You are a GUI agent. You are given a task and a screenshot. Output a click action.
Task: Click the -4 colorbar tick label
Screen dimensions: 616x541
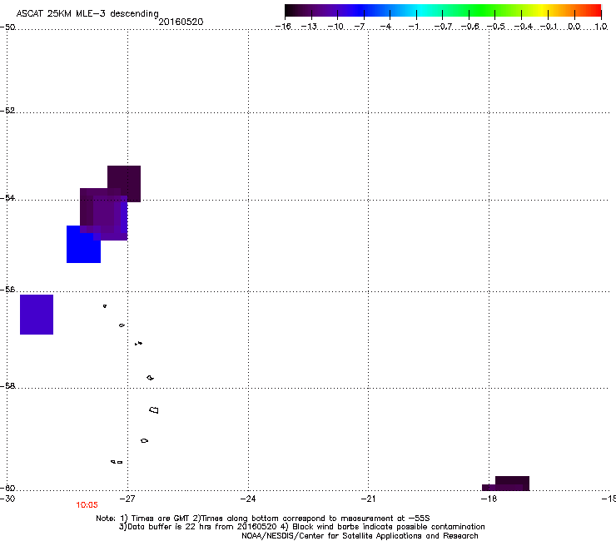pyautogui.click(x=385, y=27)
